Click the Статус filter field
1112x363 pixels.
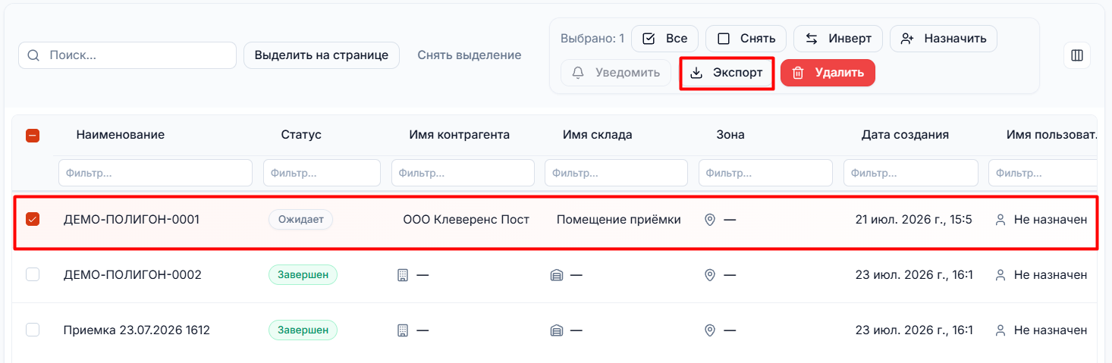(x=322, y=173)
